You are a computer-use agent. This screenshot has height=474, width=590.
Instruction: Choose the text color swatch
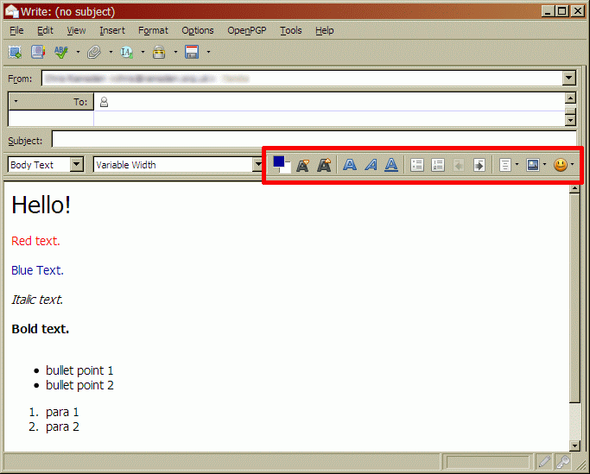click(x=279, y=162)
